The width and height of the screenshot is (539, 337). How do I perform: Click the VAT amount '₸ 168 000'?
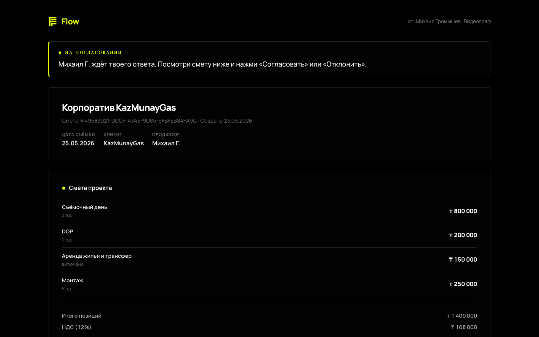click(x=464, y=327)
